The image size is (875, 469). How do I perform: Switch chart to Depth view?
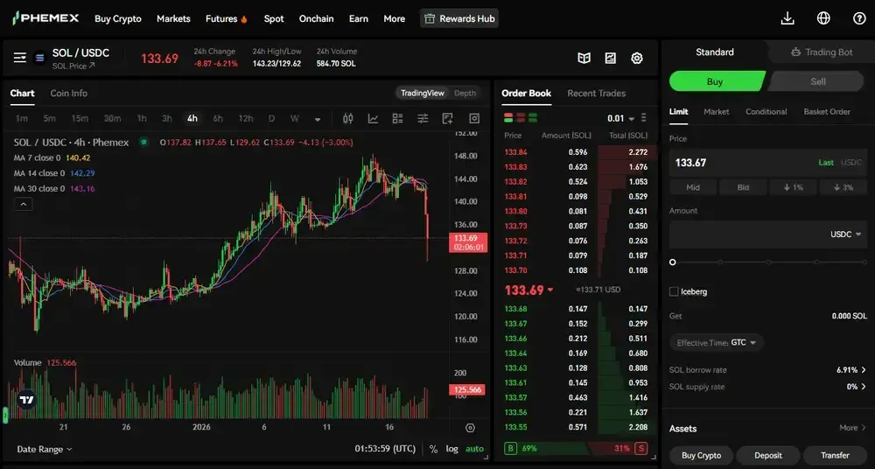point(465,94)
